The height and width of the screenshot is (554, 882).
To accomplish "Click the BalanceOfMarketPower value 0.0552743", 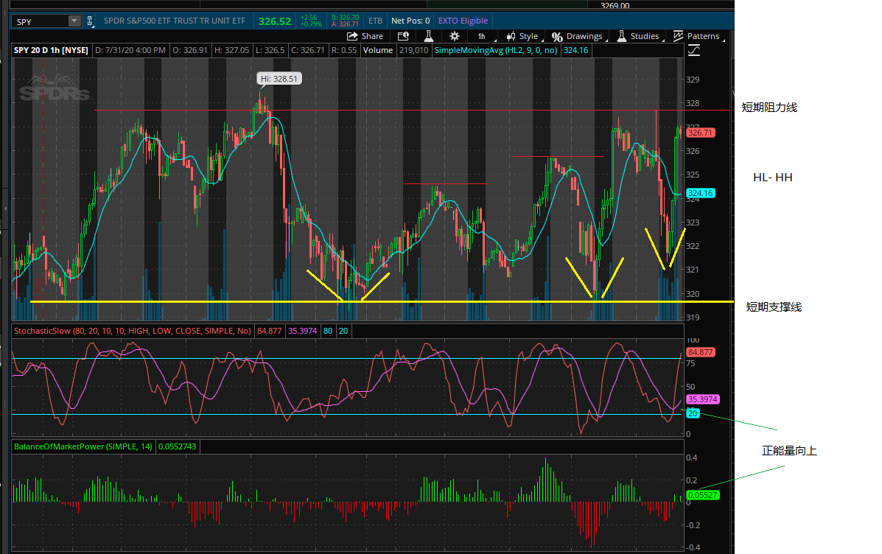I will [x=177, y=446].
